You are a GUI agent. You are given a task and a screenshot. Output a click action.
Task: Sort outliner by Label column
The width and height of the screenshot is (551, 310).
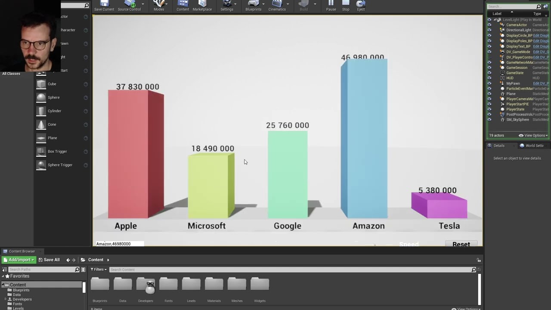click(x=497, y=14)
